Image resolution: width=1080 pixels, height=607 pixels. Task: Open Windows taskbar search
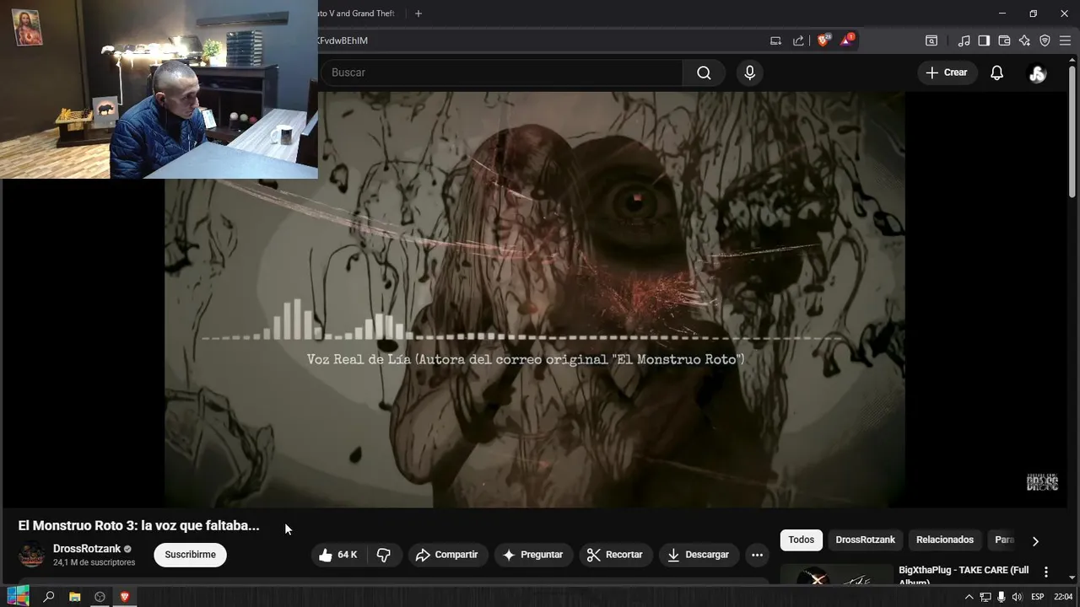coord(49,597)
